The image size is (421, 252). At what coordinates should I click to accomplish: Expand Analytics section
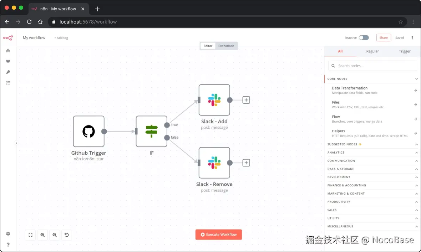pos(372,153)
